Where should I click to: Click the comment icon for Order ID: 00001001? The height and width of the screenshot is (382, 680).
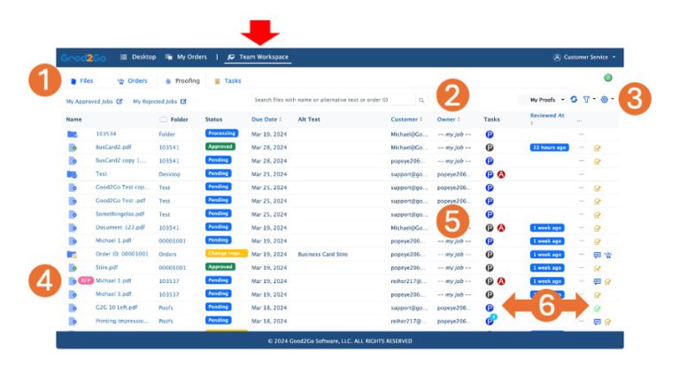pyautogui.click(x=597, y=255)
